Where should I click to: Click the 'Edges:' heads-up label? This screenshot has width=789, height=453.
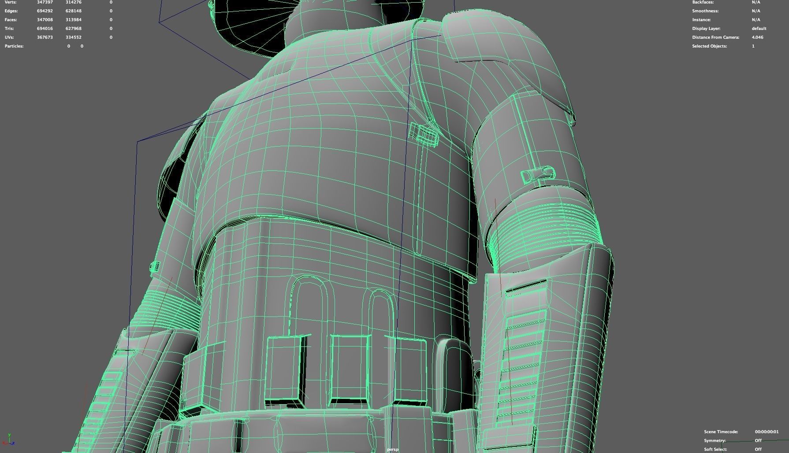(x=11, y=11)
